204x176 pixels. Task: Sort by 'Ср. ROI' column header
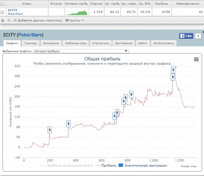point(145,4)
